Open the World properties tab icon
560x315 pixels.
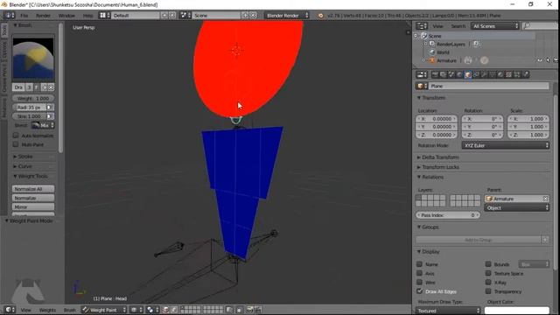(x=459, y=74)
